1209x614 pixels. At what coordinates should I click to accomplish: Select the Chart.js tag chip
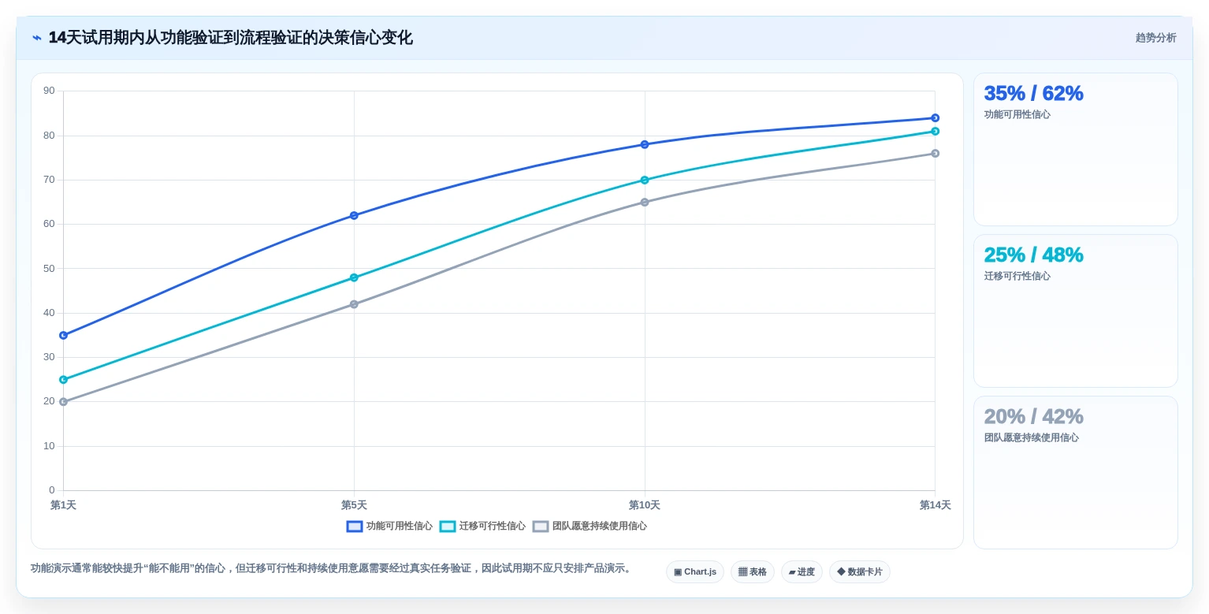click(695, 572)
